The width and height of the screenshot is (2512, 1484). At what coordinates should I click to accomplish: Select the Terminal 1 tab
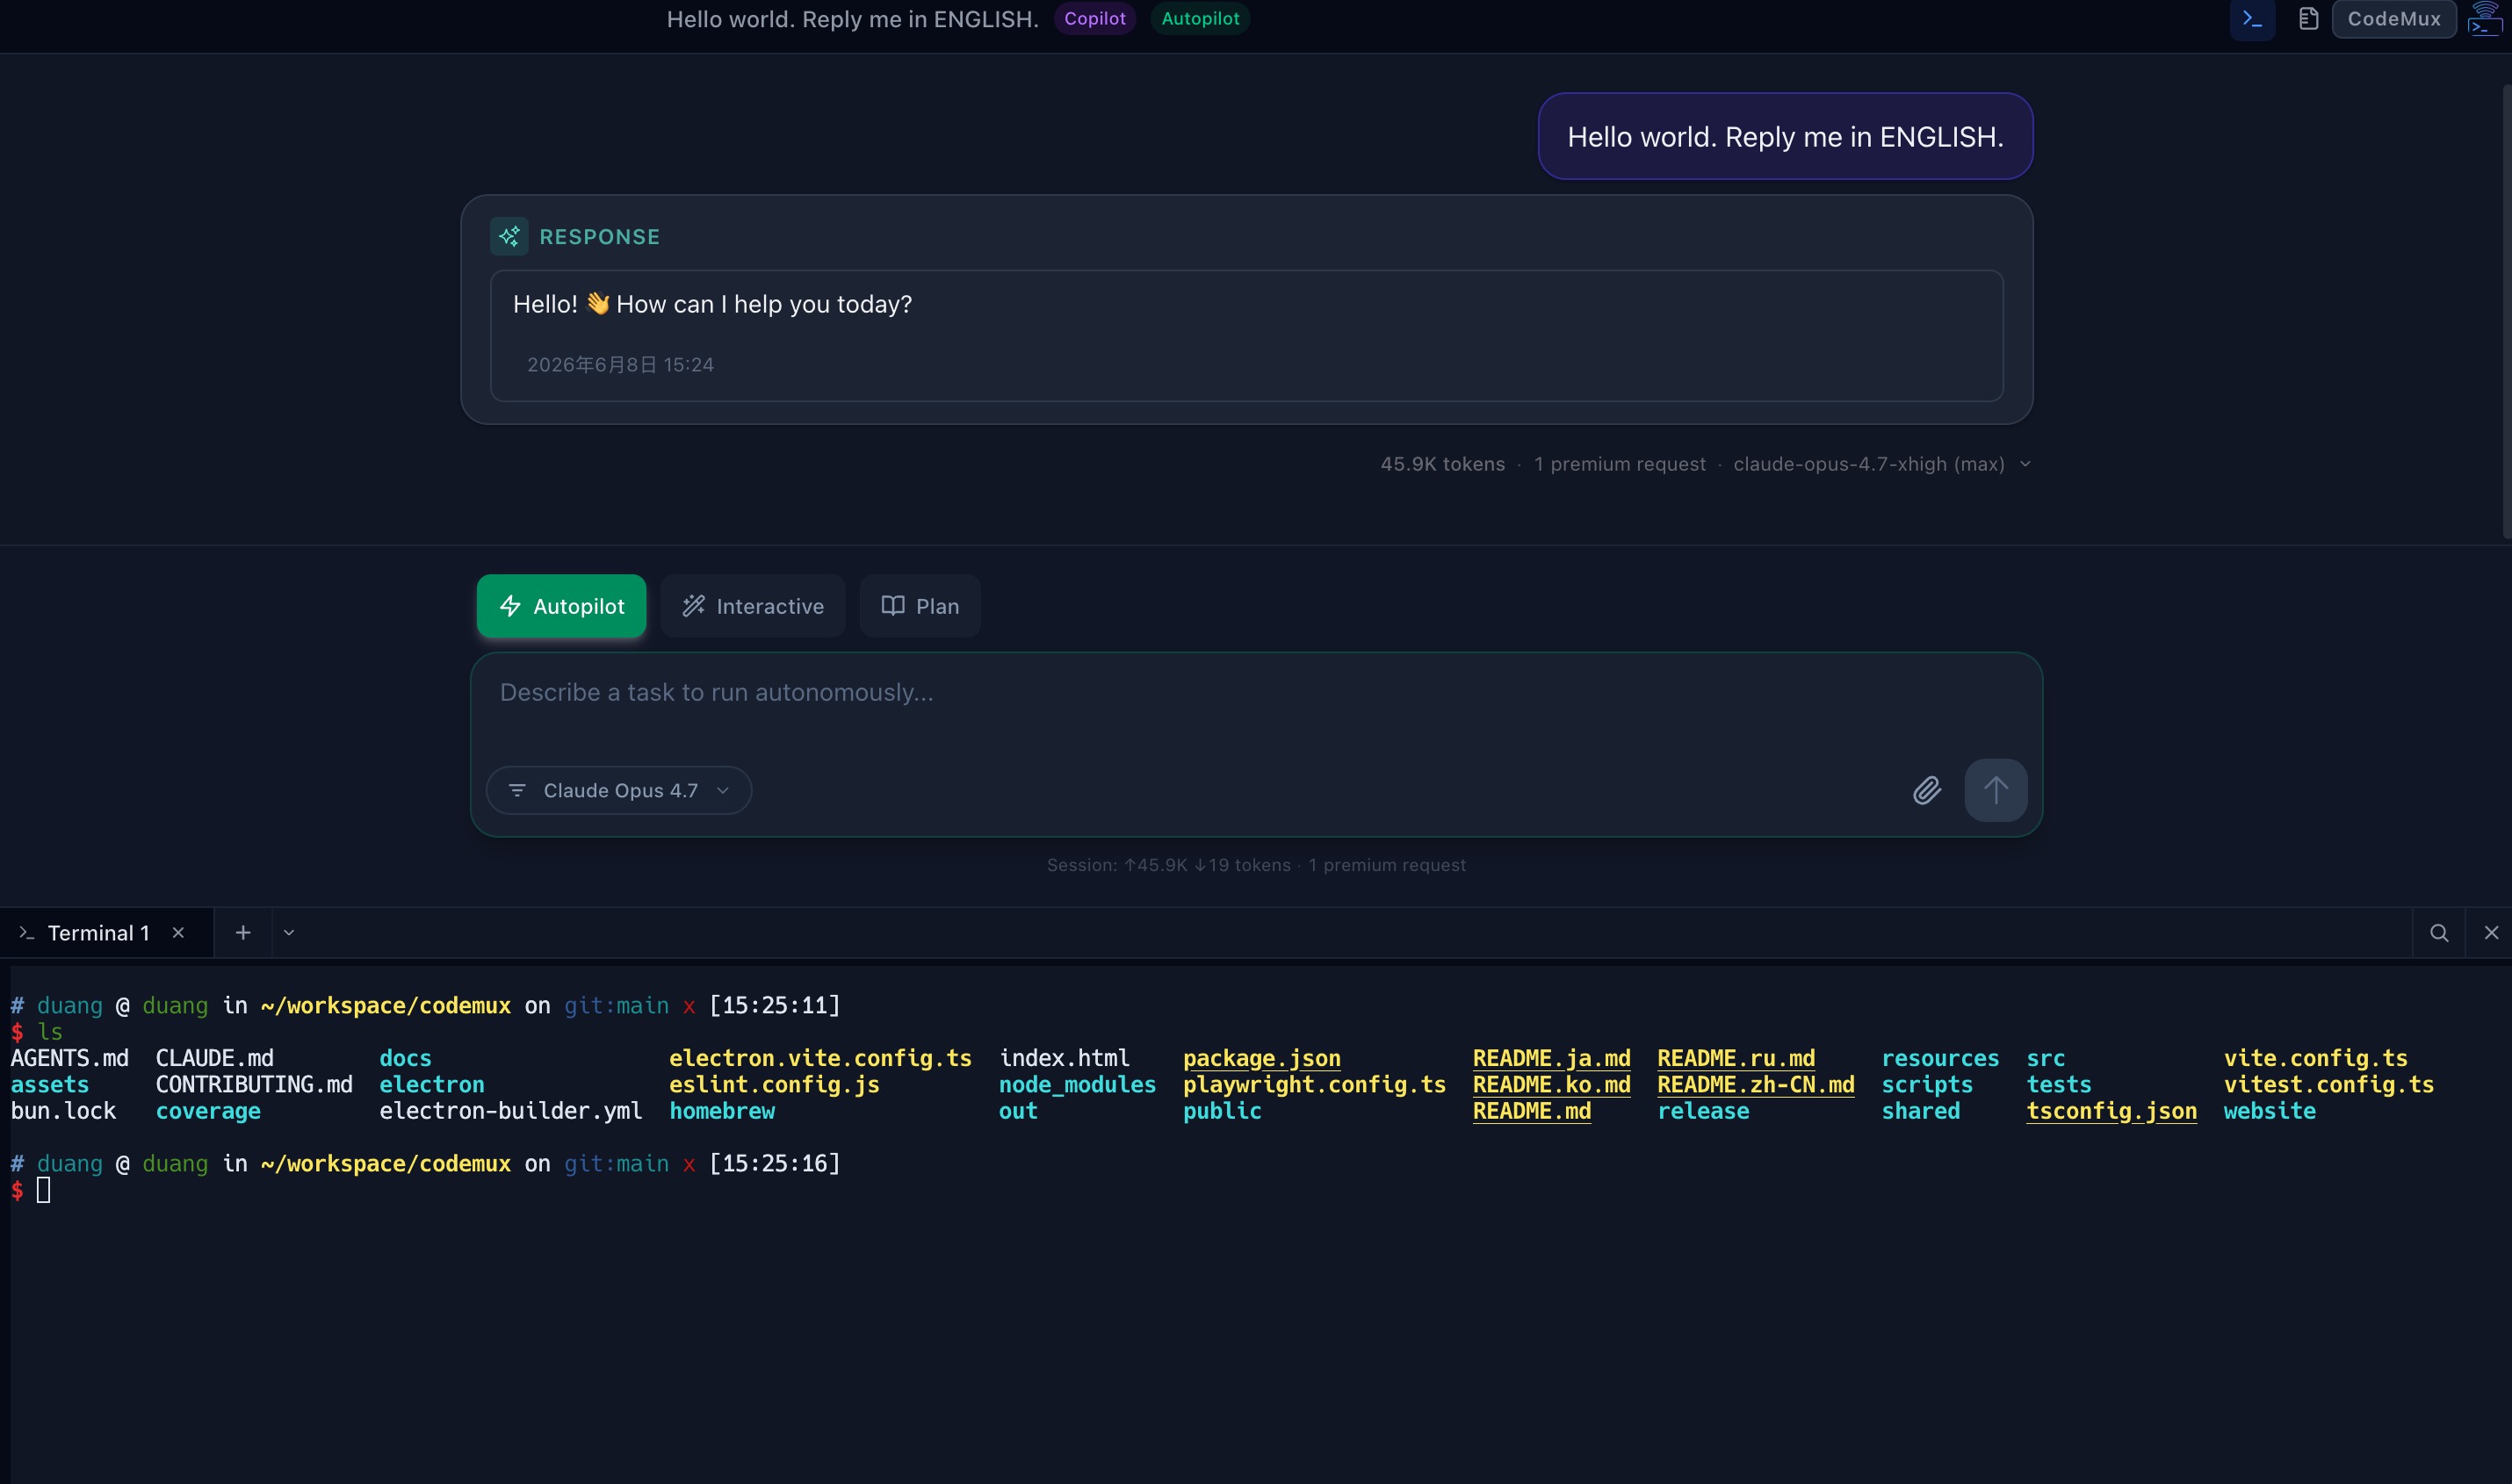click(x=98, y=933)
